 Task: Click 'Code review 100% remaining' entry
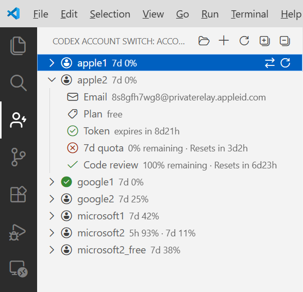tap(170, 165)
